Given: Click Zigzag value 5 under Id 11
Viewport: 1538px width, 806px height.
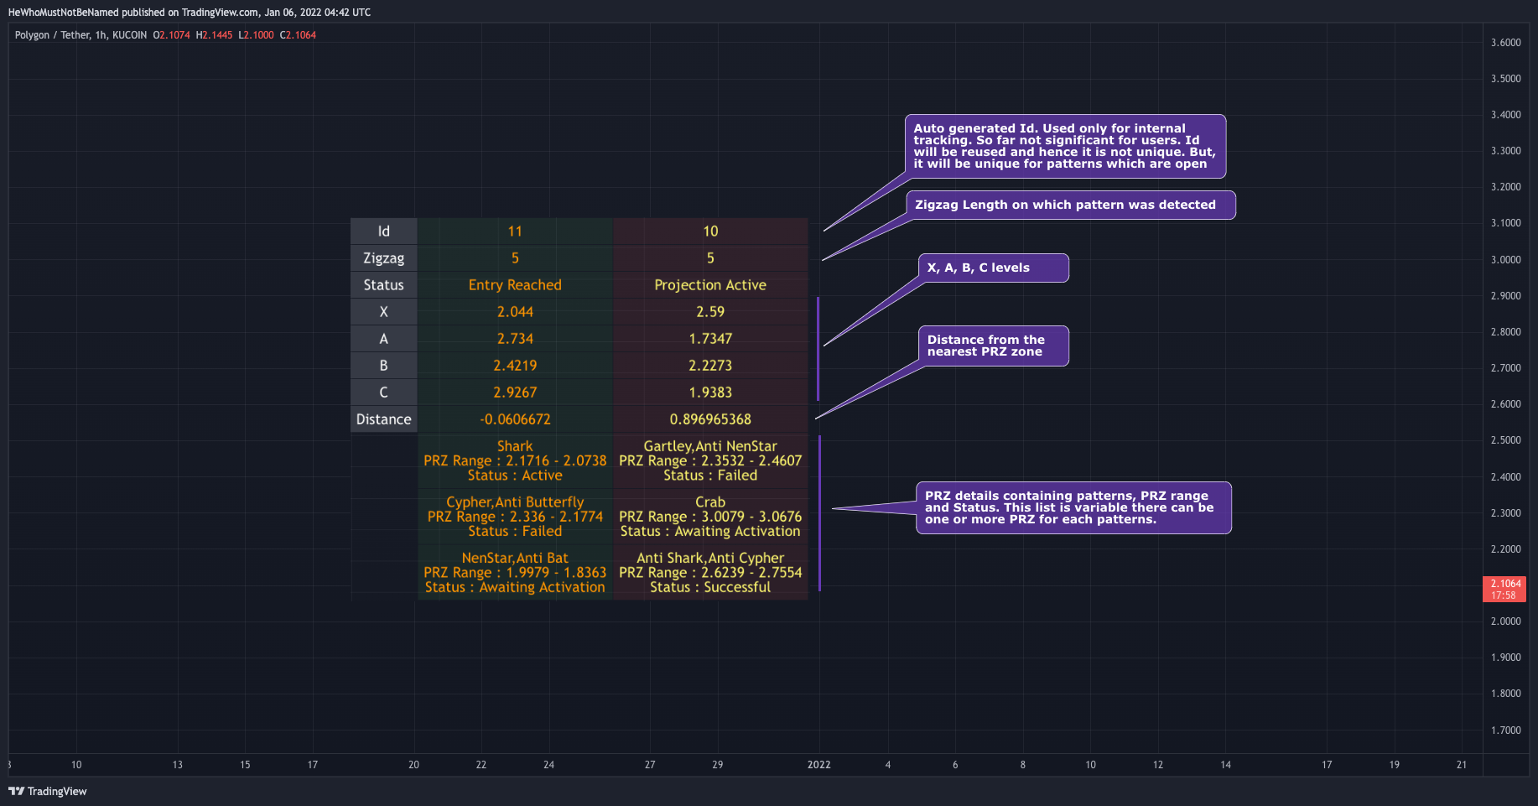Looking at the screenshot, I should coord(515,258).
